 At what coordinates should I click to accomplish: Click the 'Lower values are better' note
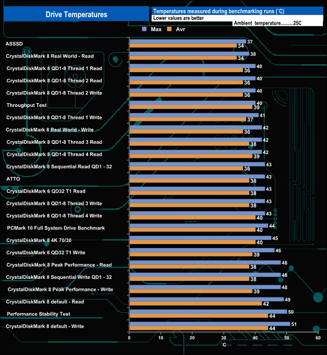tap(179, 18)
